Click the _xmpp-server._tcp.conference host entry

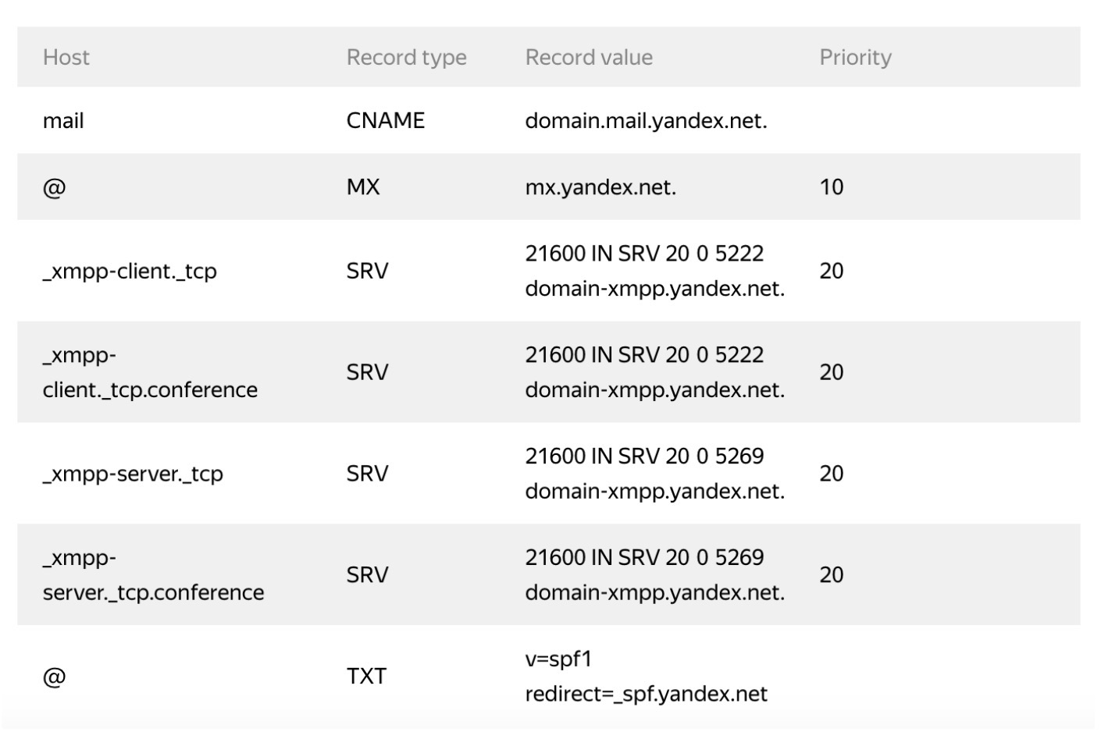click(x=153, y=575)
